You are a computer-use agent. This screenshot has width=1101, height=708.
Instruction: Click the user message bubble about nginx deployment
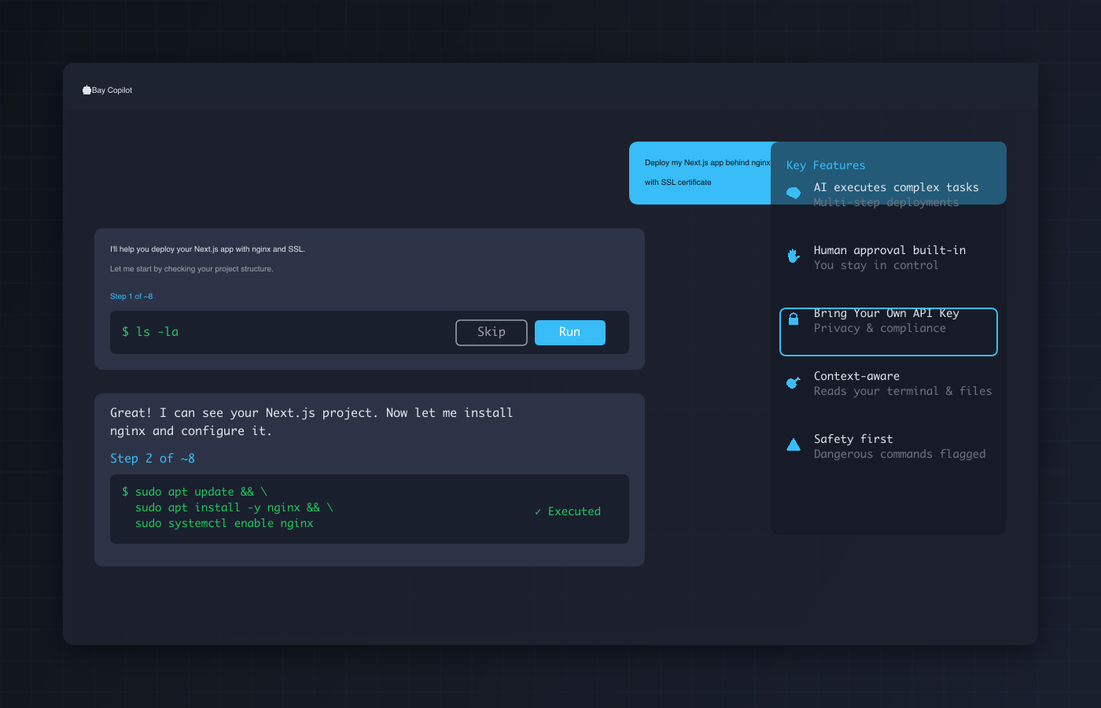click(x=698, y=172)
